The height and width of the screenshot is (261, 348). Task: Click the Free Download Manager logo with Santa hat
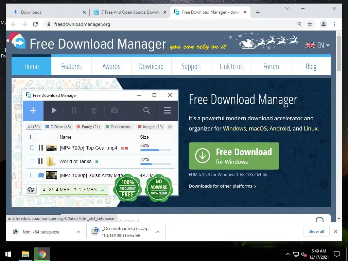(17, 41)
